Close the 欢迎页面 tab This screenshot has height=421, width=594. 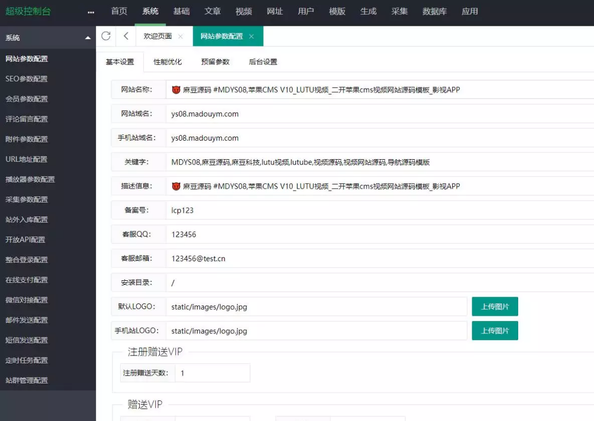click(x=180, y=37)
